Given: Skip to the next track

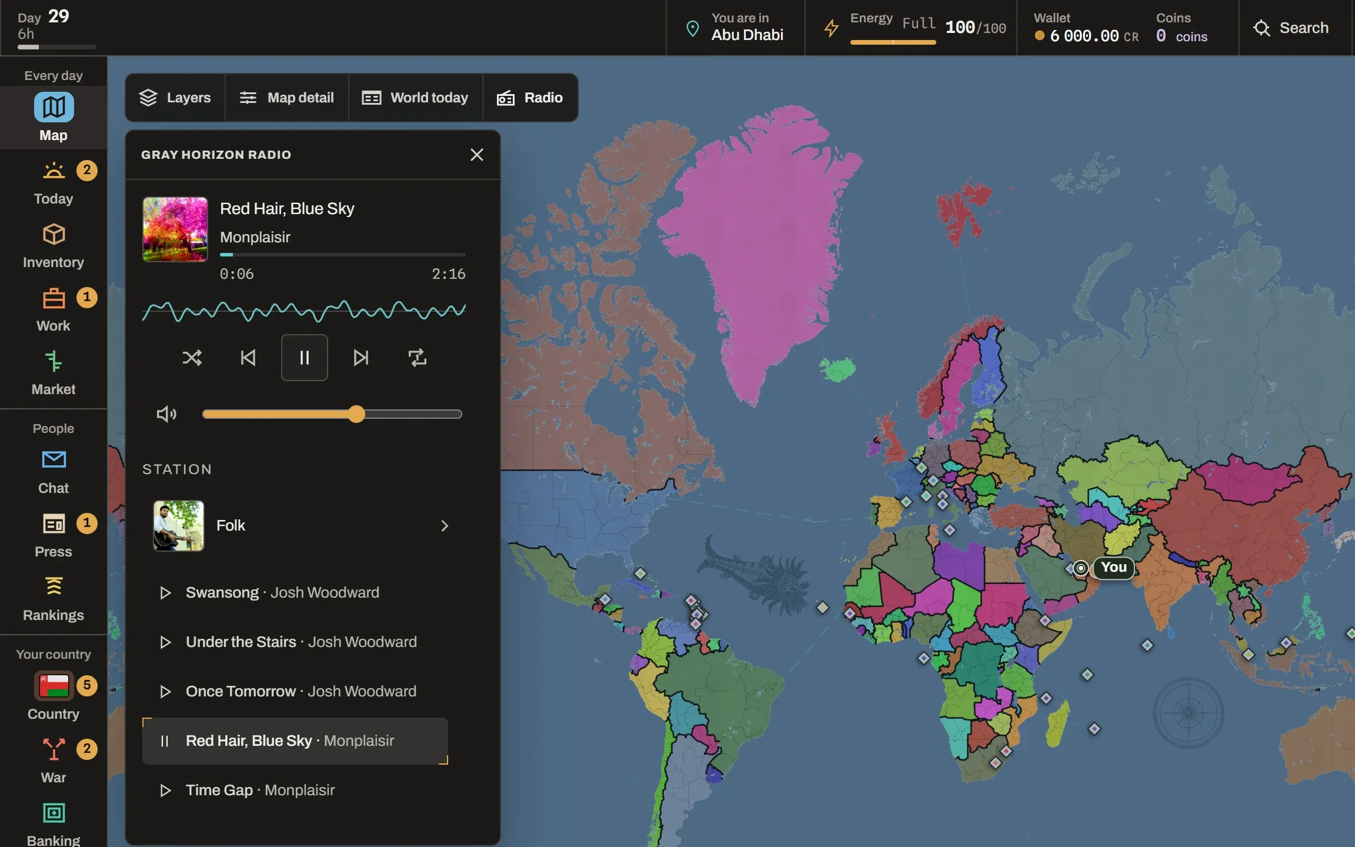Looking at the screenshot, I should (x=361, y=358).
